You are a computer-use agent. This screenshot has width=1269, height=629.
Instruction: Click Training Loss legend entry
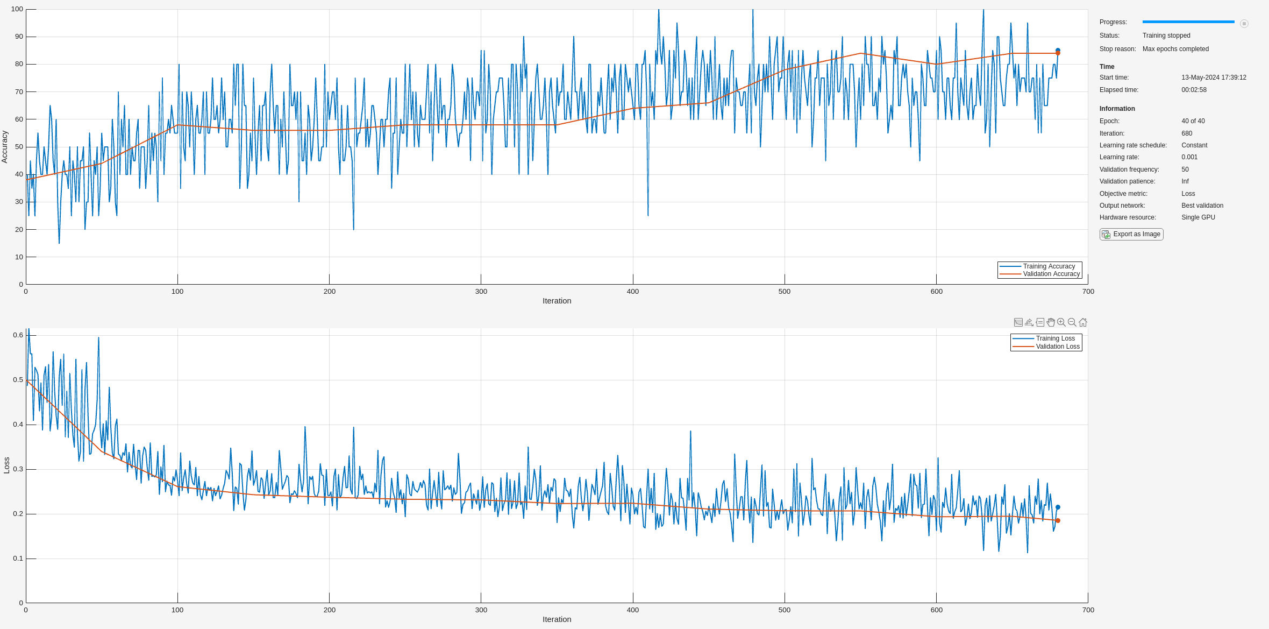[1055, 338]
